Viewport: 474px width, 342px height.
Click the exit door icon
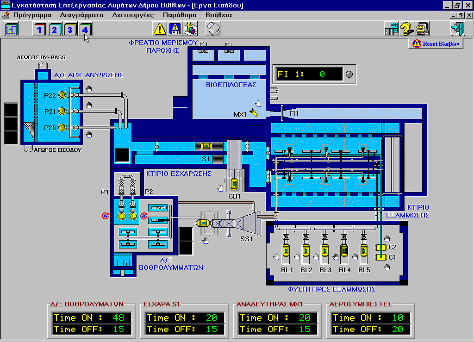pyautogui.click(x=457, y=29)
